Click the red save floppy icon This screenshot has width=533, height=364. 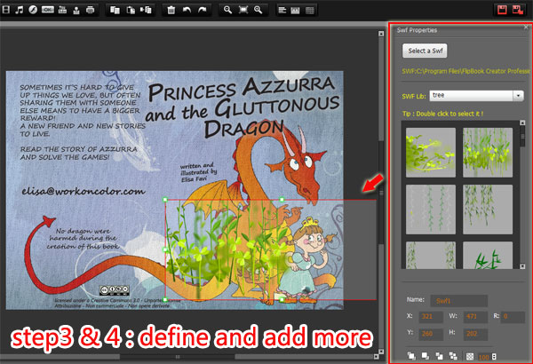click(502, 10)
